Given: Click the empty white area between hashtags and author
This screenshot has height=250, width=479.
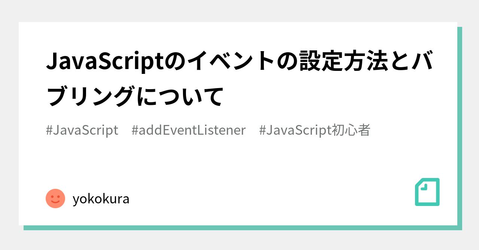Looking at the screenshot, I should (x=239, y=162).
